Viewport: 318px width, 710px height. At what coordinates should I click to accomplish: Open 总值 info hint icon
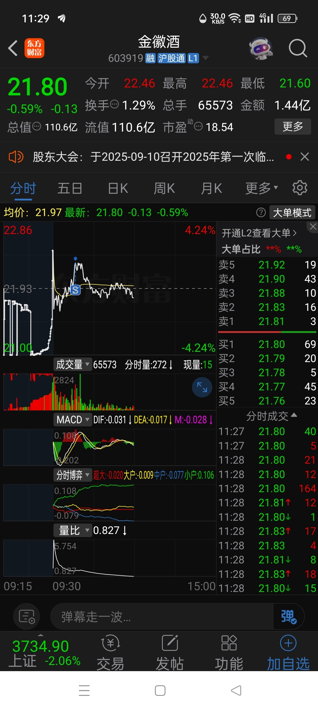pos(37,127)
